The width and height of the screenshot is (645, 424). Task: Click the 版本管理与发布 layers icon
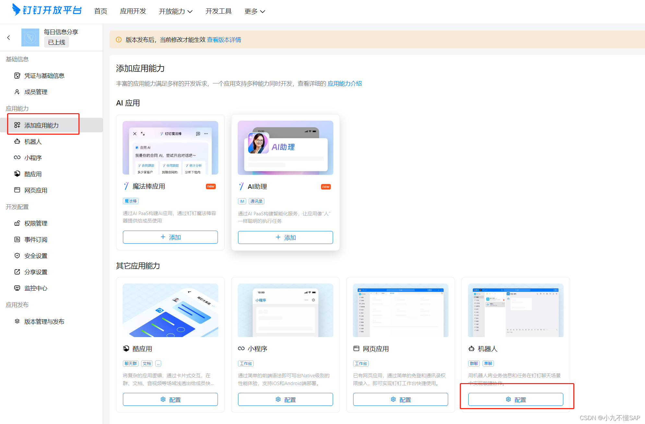click(x=17, y=321)
